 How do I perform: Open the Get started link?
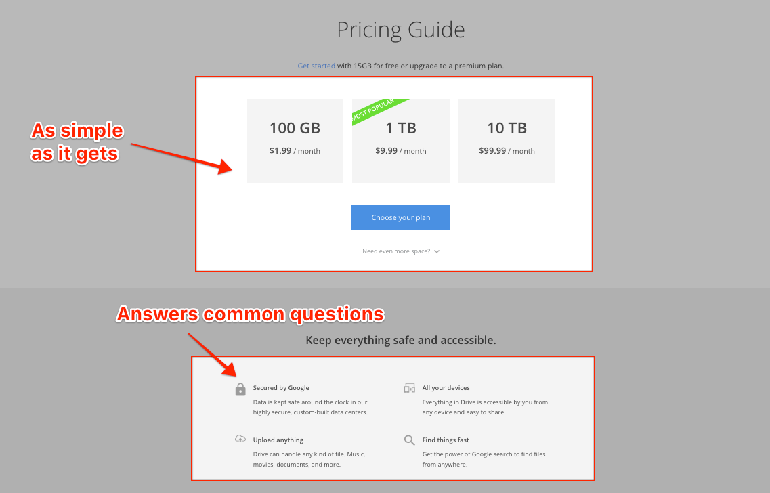(316, 66)
